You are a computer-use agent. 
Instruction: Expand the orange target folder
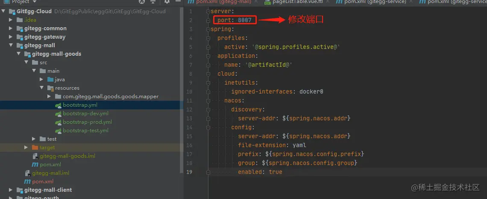(x=26, y=148)
